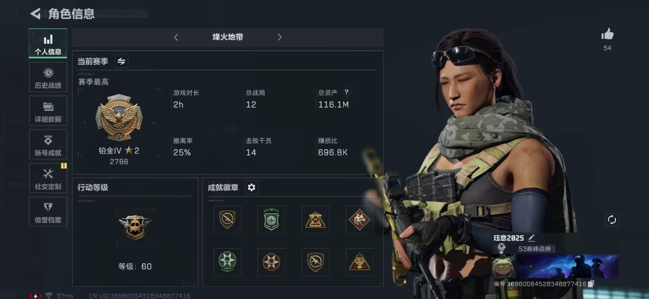649x299 pixels.
Task: Go back using the arrow beside 角色信息
Action: 35,13
